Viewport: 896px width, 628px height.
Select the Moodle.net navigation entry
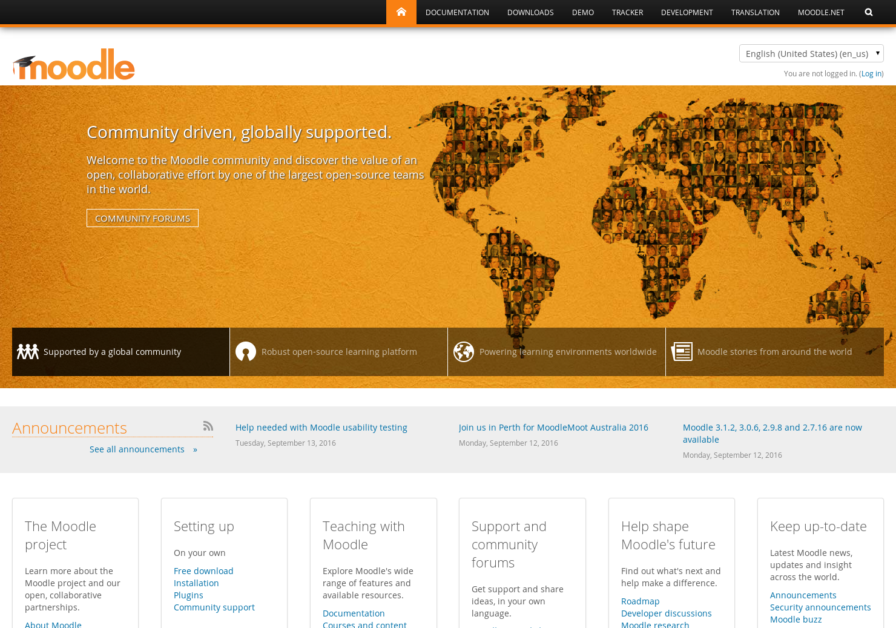tap(821, 12)
